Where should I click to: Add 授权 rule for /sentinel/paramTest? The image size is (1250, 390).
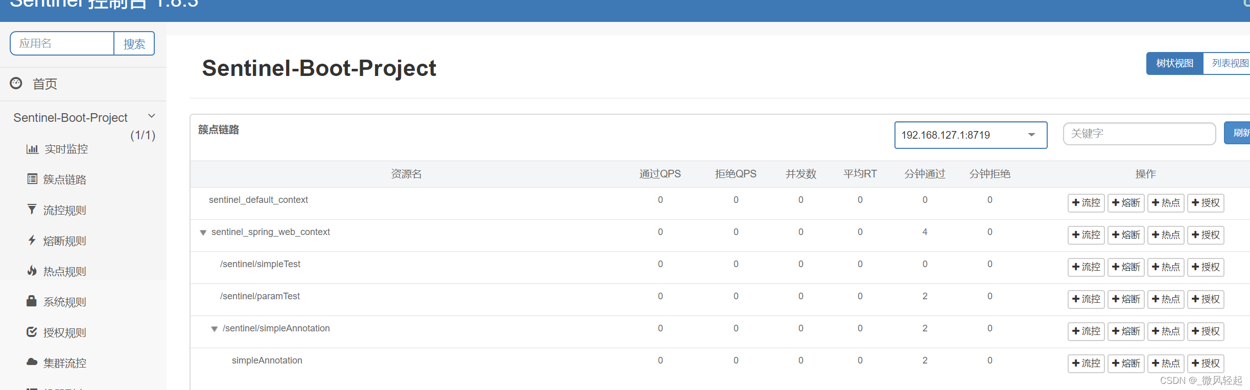(1206, 299)
